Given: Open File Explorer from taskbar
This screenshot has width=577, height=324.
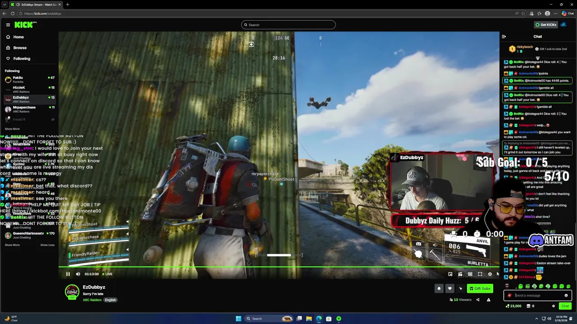Looking at the screenshot, I should click(309, 319).
